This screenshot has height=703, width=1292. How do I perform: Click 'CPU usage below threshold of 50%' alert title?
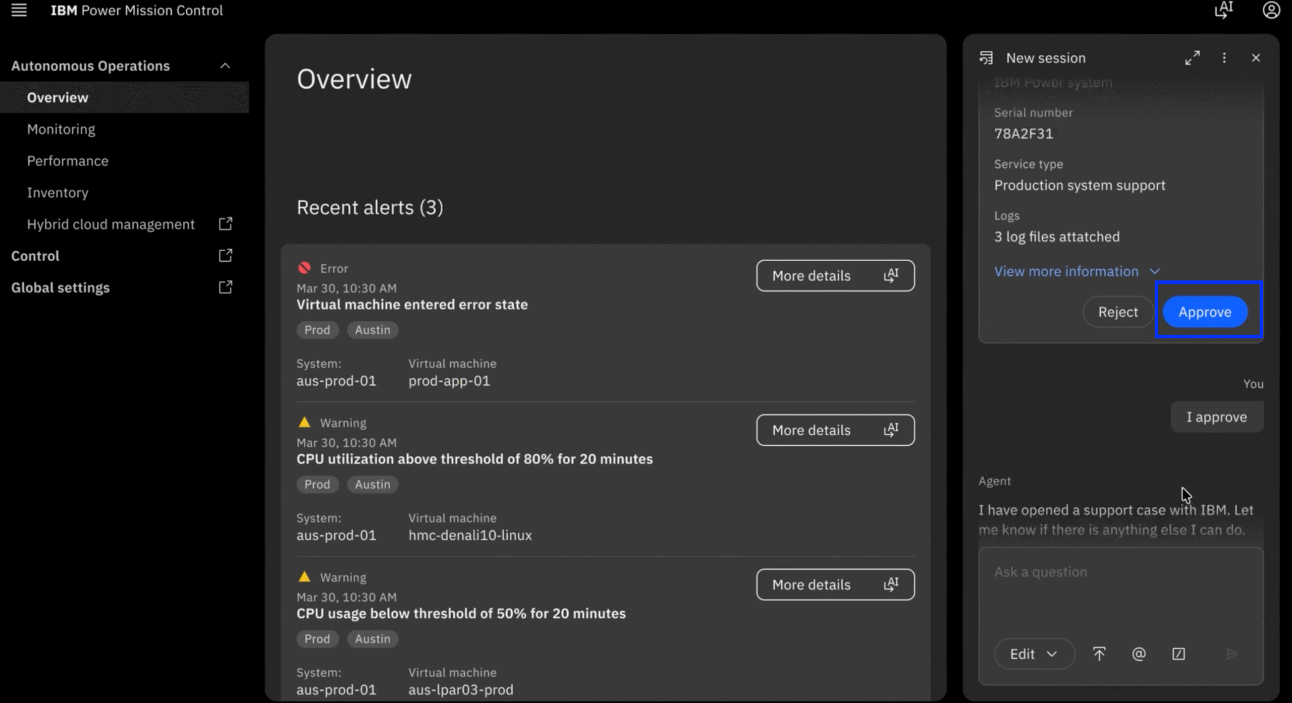click(x=461, y=613)
